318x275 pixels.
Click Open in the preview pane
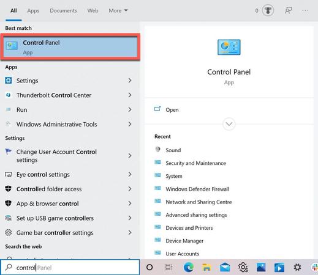point(172,110)
